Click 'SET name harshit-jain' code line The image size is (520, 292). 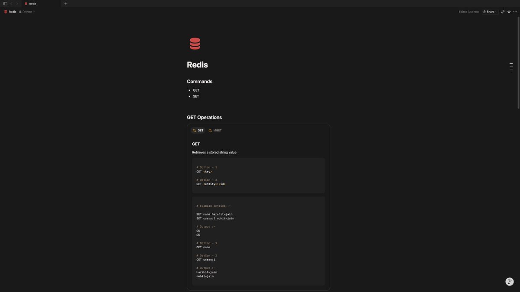[x=214, y=214]
